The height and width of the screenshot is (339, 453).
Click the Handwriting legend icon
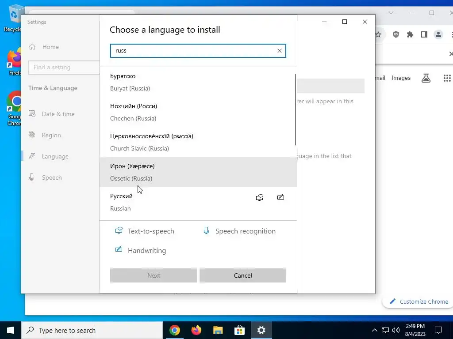pos(119,249)
